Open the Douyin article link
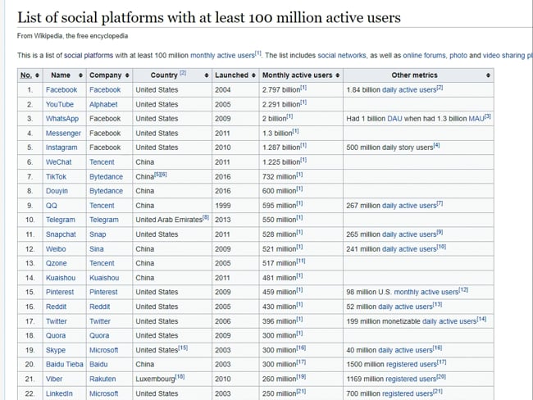This screenshot has width=533, height=400. pos(57,191)
